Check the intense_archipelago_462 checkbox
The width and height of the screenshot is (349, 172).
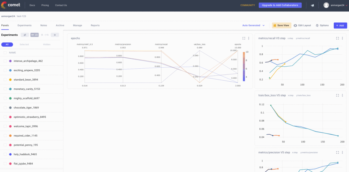pos(5,61)
